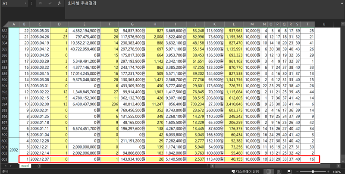Click cell 3,410,846 in column L
Viewport: 345px width, 174px height.
[234, 104]
